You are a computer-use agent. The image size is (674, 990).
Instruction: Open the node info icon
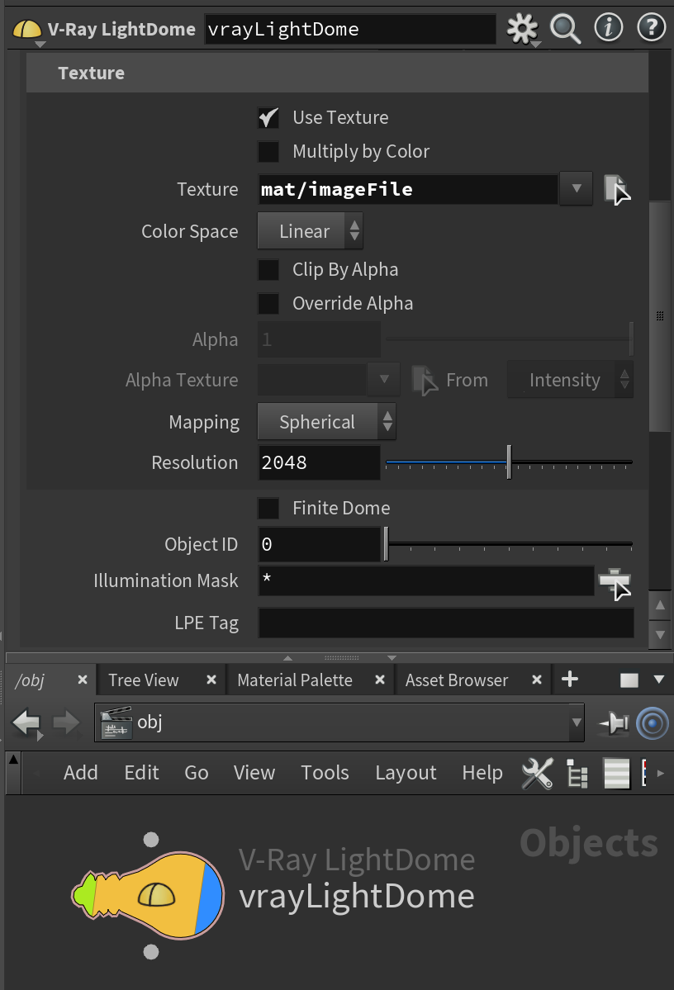point(608,28)
